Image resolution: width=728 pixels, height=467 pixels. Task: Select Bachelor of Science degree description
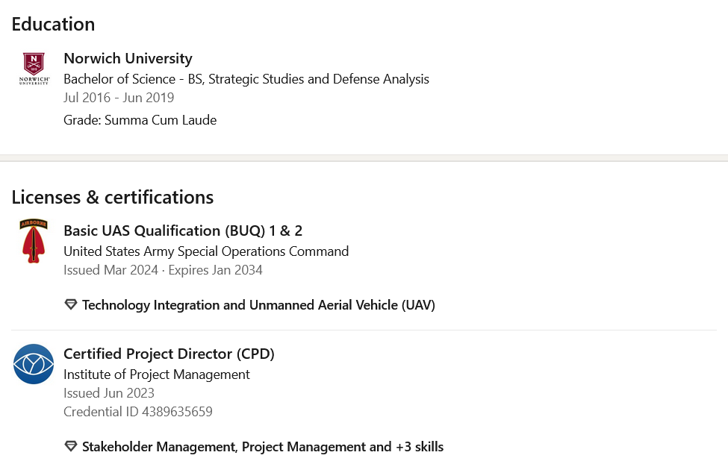[x=246, y=79]
